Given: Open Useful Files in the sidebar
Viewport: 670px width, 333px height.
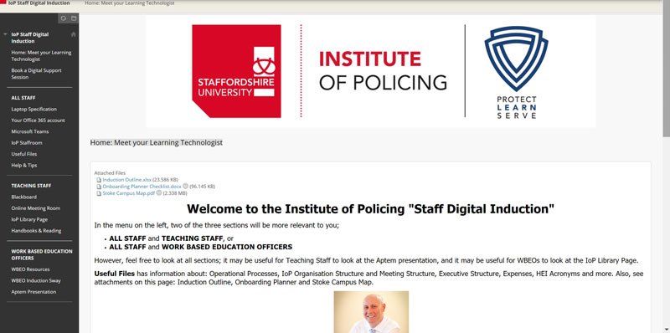Looking at the screenshot, I should [x=24, y=154].
